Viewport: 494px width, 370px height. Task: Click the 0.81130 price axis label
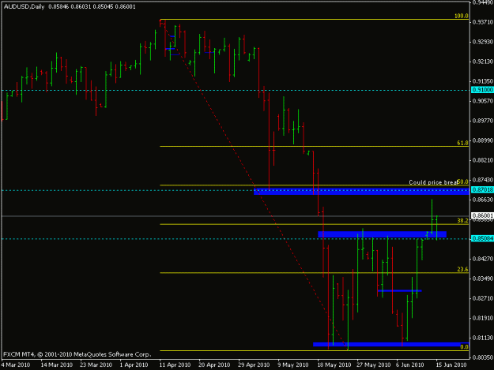[x=483, y=338]
